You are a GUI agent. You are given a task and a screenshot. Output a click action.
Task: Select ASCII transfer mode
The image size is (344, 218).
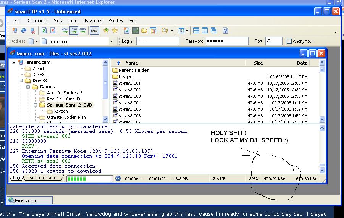coord(65,31)
